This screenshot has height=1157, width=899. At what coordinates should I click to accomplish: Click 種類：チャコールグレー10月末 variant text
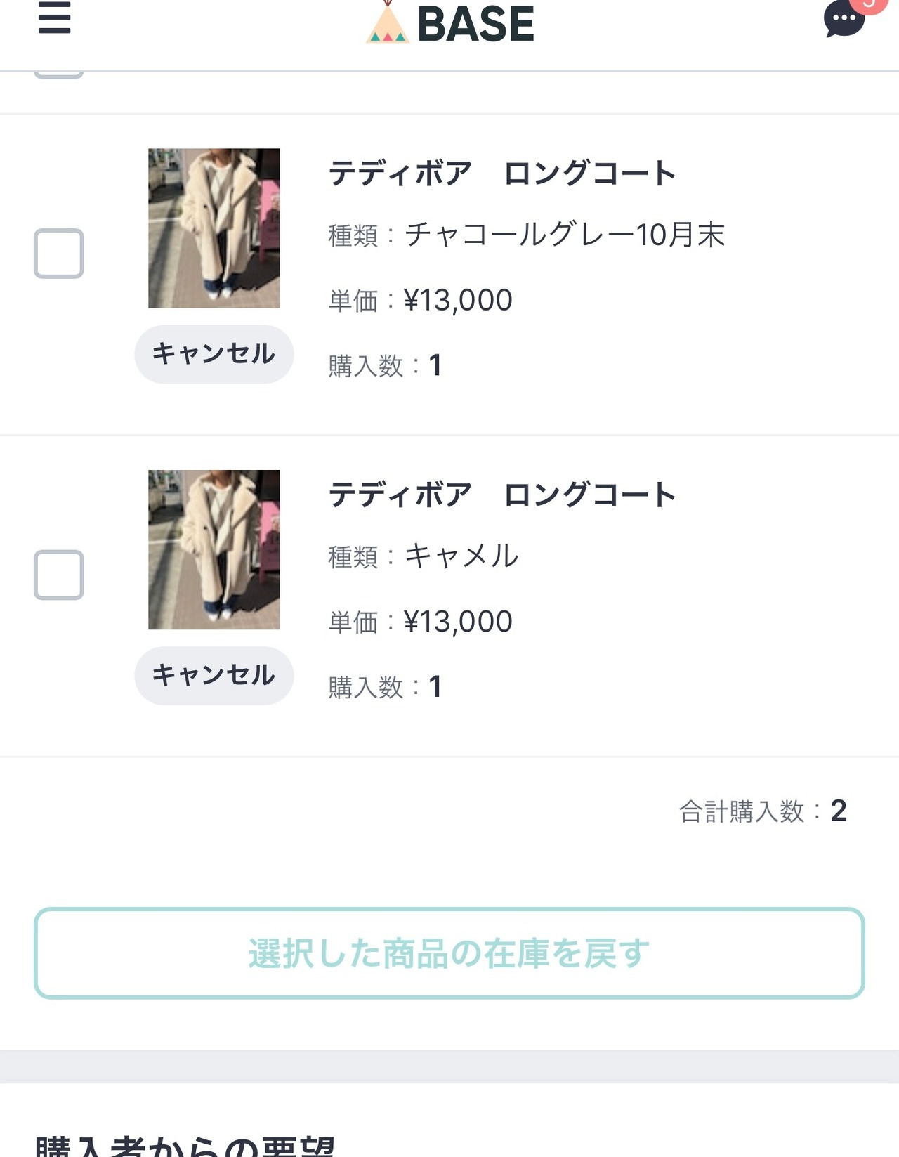[527, 235]
